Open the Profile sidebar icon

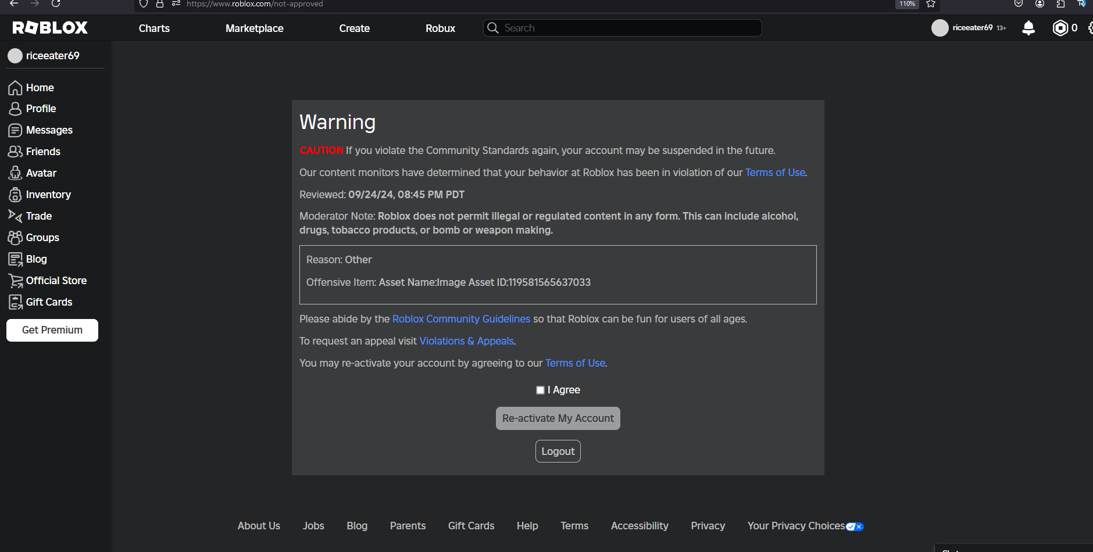point(15,109)
